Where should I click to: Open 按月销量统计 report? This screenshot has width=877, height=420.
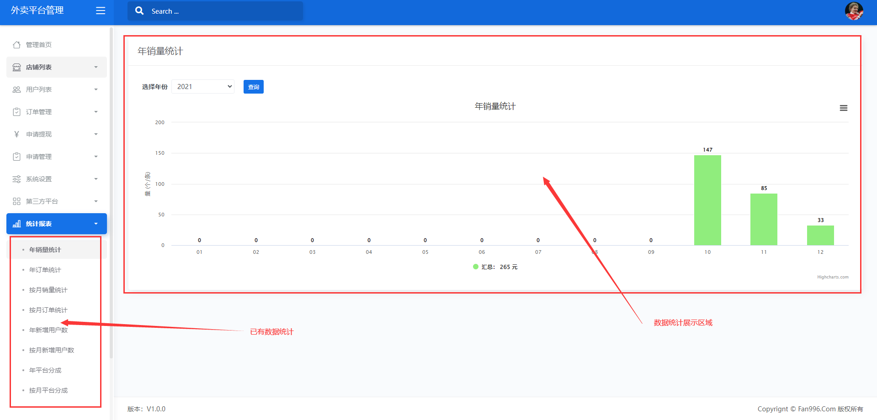(x=48, y=290)
